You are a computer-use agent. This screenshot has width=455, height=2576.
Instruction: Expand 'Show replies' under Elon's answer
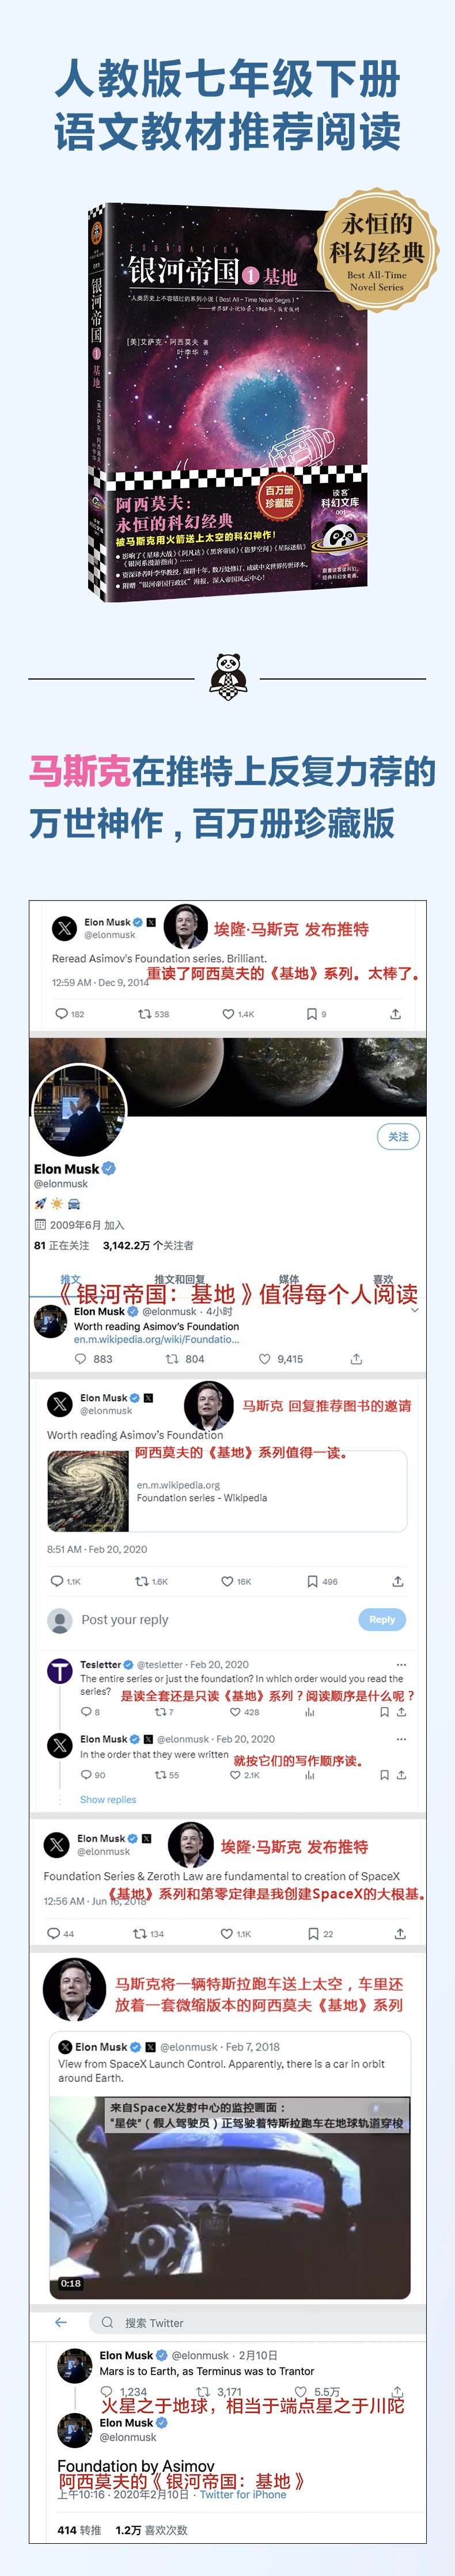(108, 1799)
